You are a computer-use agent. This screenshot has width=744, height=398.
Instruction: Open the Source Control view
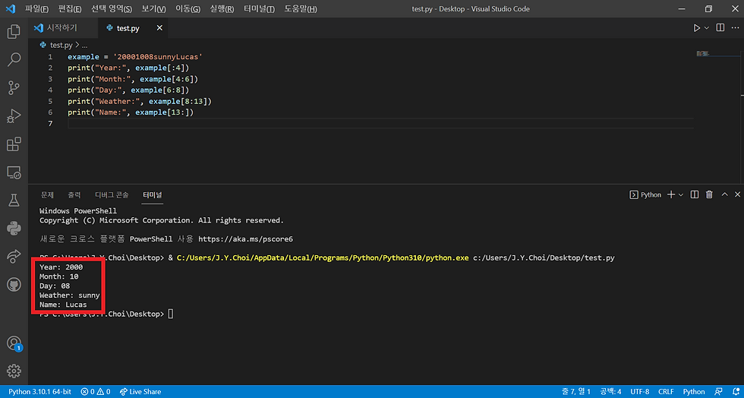pos(14,88)
